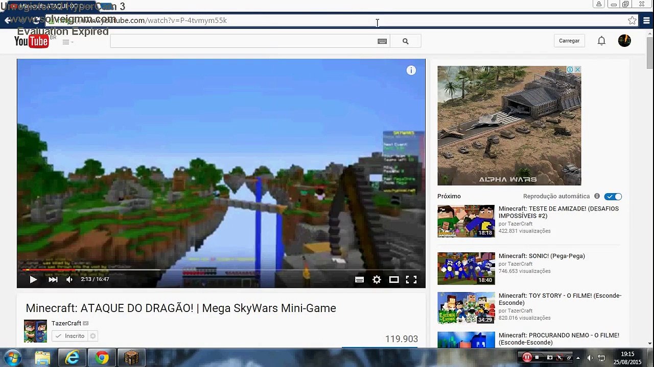Open the notifications bell
Viewport: 654px width, 367px height.
tap(602, 41)
